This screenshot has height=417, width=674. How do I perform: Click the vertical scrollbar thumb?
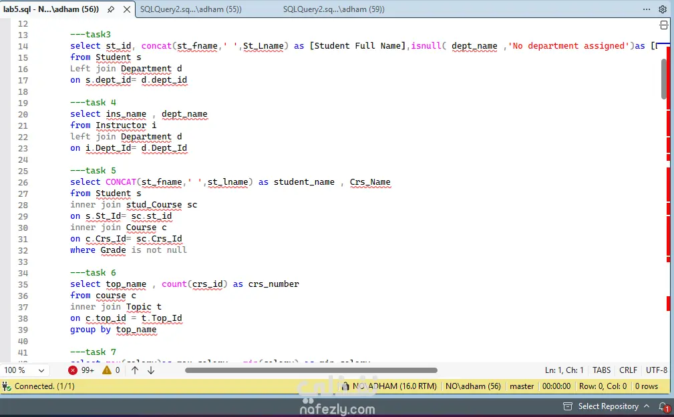click(x=664, y=79)
